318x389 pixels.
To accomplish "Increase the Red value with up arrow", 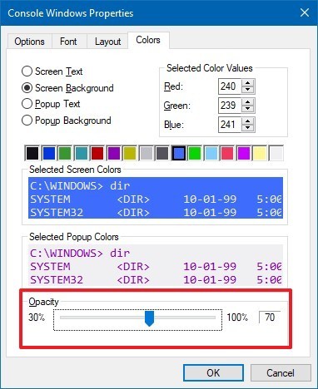I will tap(248, 83).
